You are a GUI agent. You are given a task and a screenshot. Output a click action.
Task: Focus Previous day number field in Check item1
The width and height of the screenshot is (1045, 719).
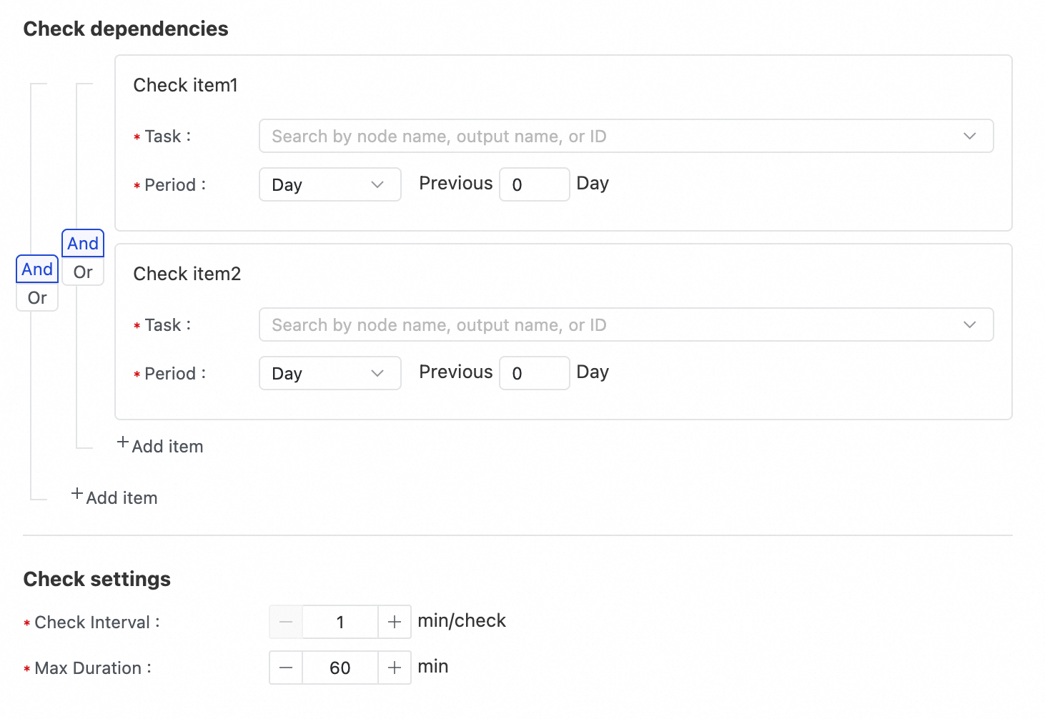coord(534,185)
